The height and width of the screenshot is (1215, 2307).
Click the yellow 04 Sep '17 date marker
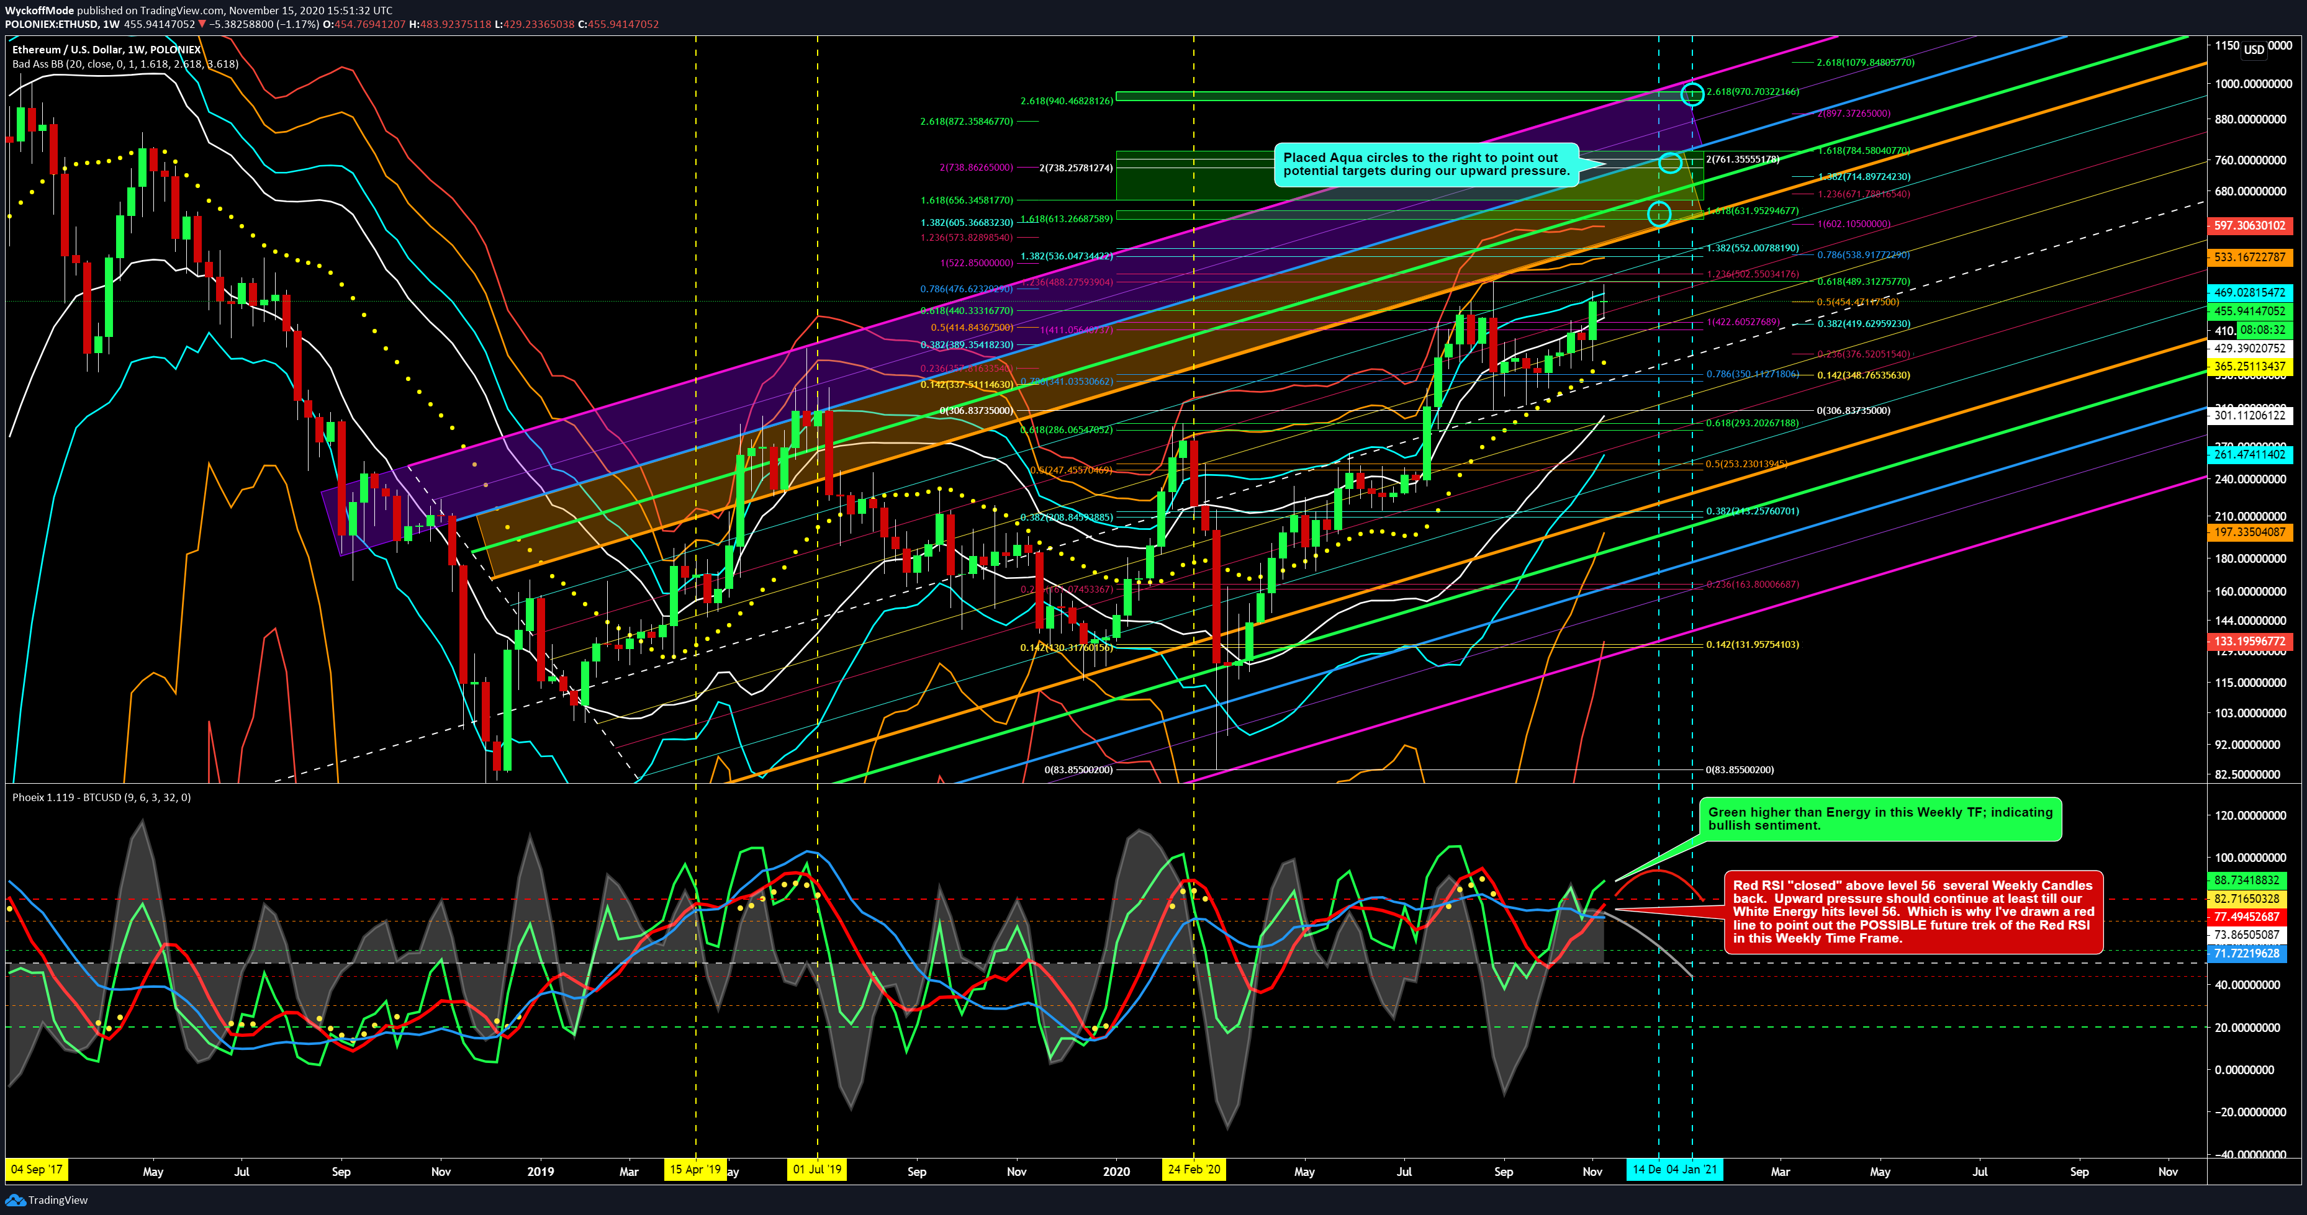pyautogui.click(x=37, y=1169)
